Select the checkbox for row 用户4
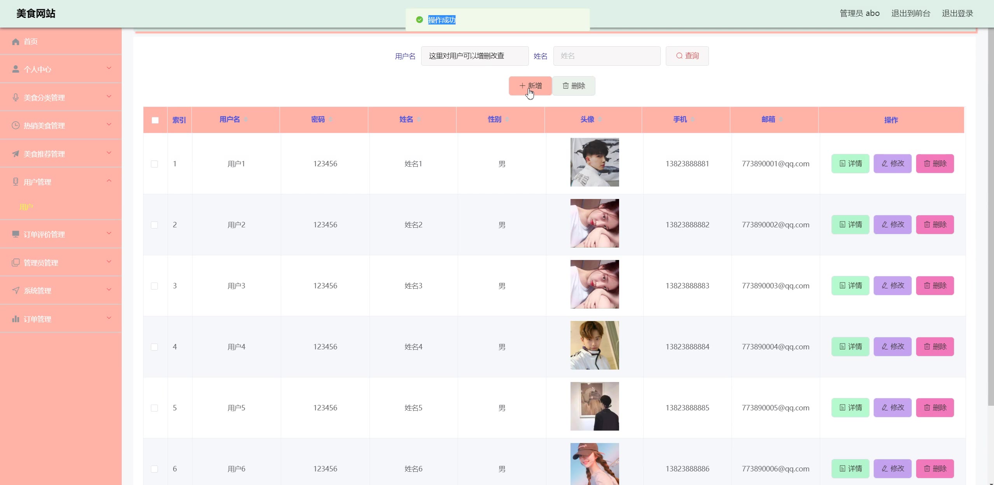This screenshot has width=994, height=485. pyautogui.click(x=154, y=347)
